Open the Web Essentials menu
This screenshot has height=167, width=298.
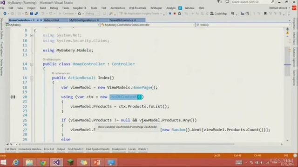138,8
